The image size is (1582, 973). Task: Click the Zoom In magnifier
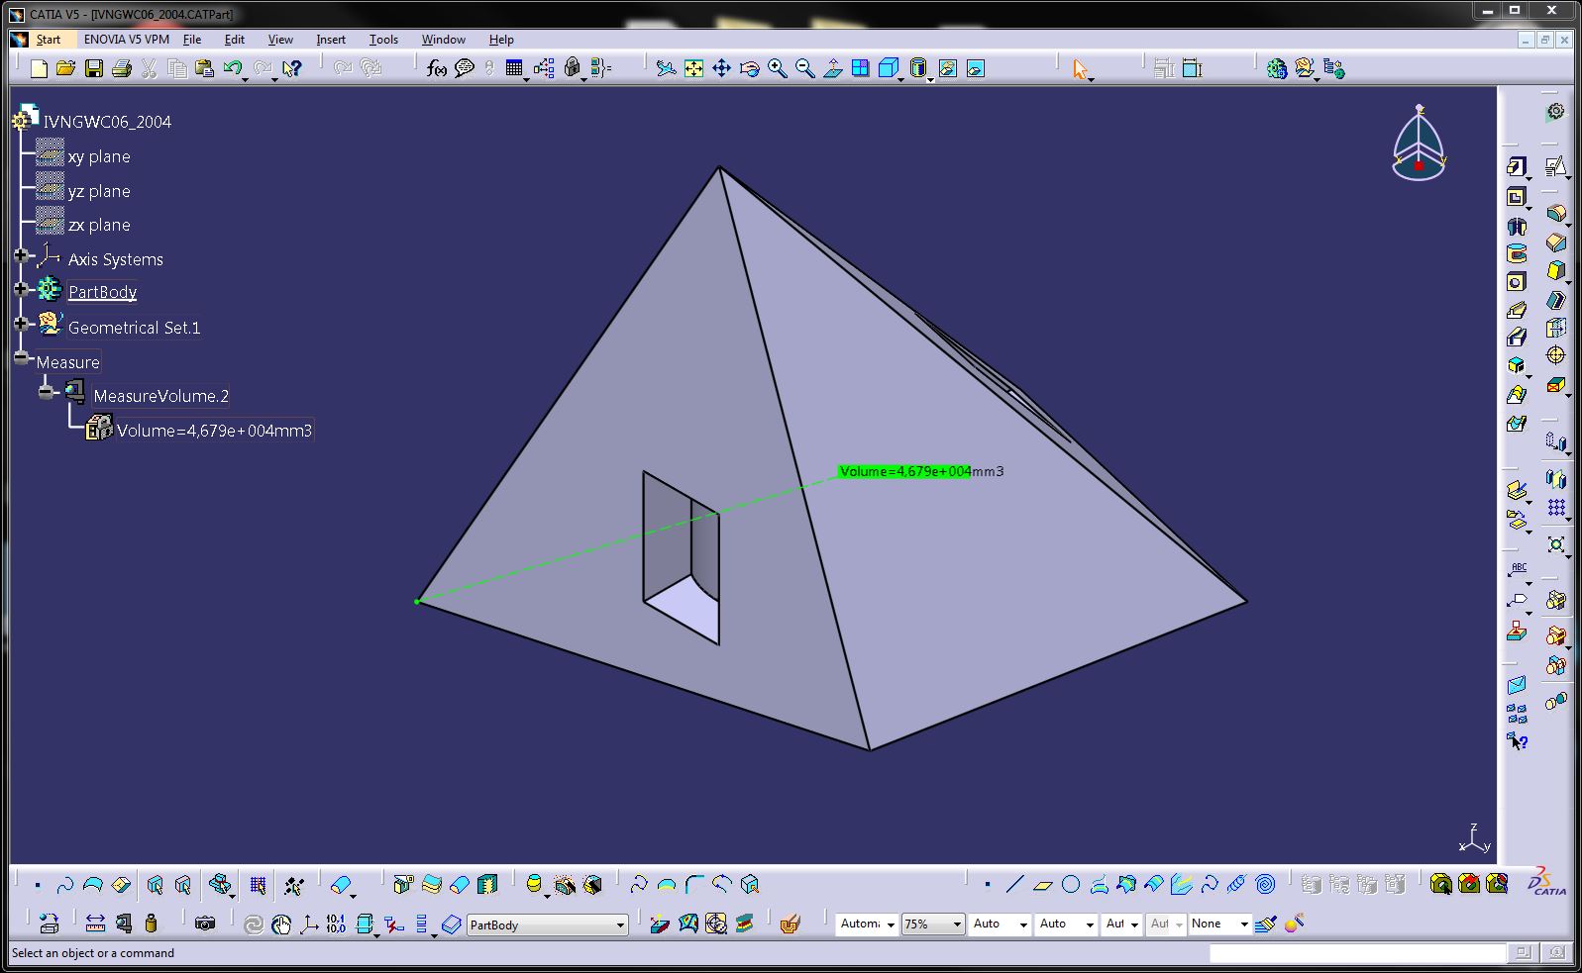[777, 68]
